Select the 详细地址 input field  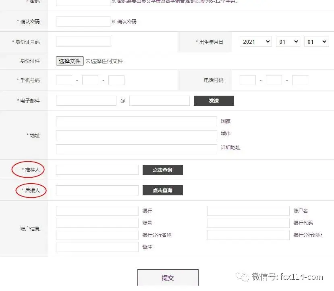(x=136, y=150)
